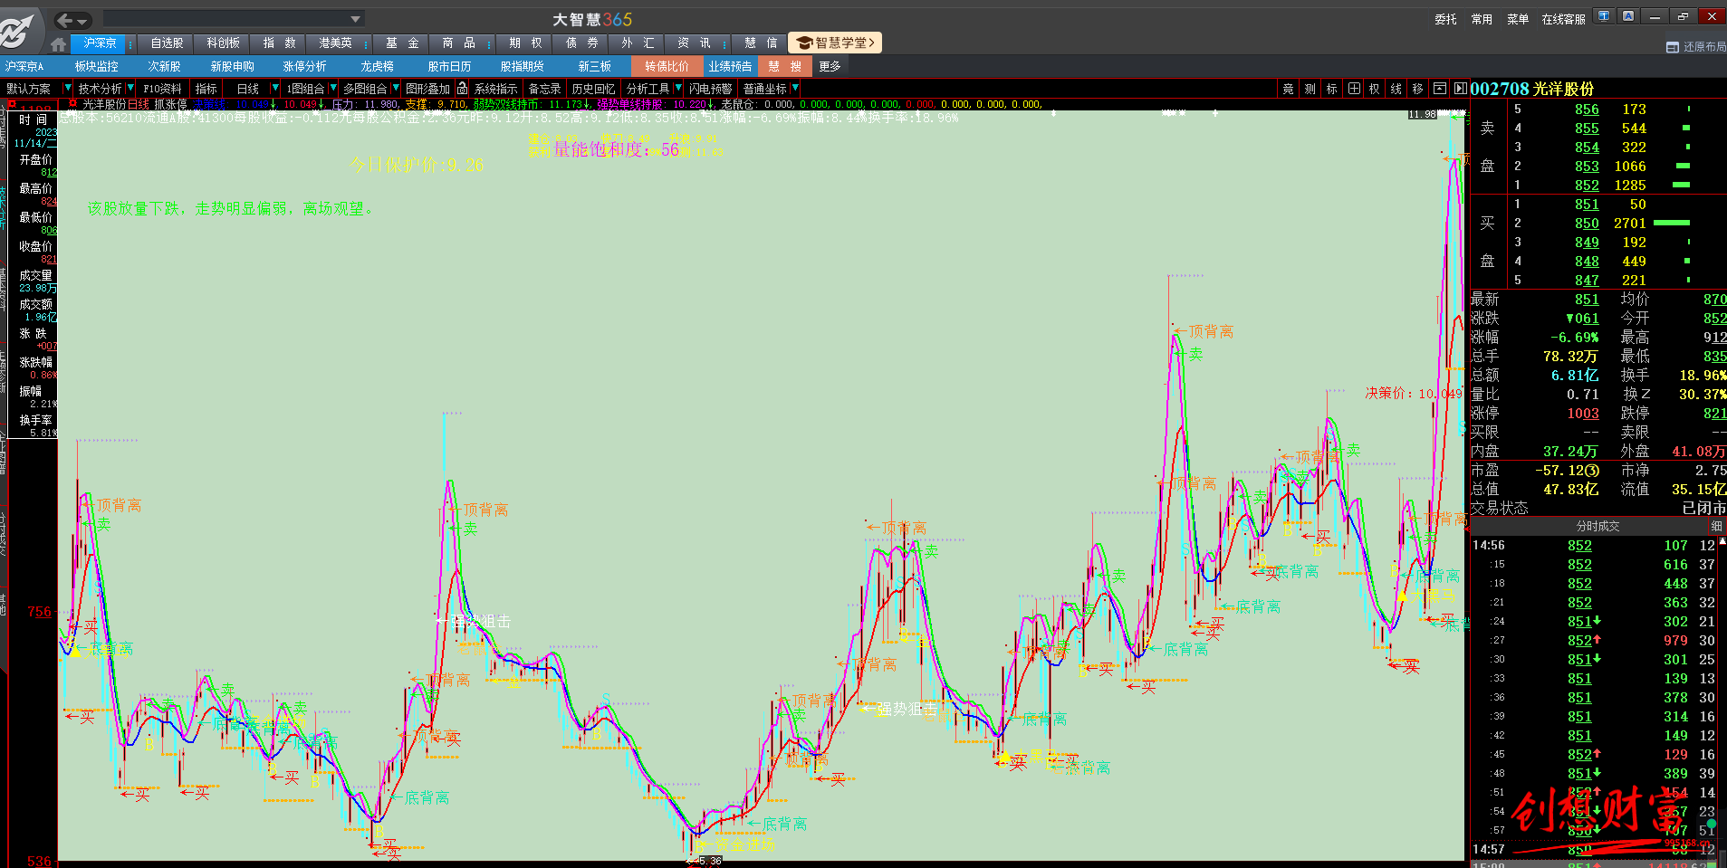Screen dimensions: 1727x868
Task: Click the blue A font icon in the title bar
Action: [x=1628, y=16]
